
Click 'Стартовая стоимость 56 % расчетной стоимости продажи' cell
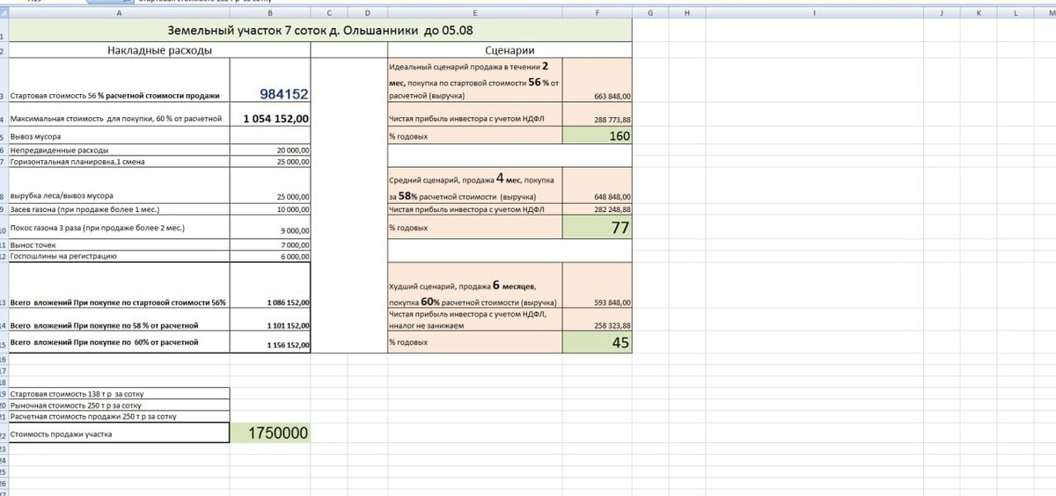[x=119, y=80]
